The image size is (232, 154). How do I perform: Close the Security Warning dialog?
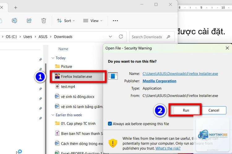(227, 48)
